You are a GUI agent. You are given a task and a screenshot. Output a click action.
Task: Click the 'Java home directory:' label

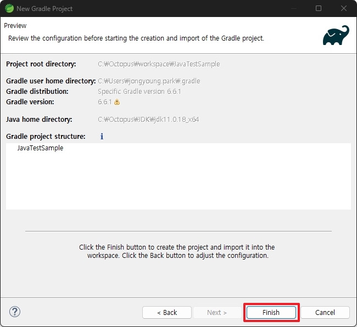[39, 120]
